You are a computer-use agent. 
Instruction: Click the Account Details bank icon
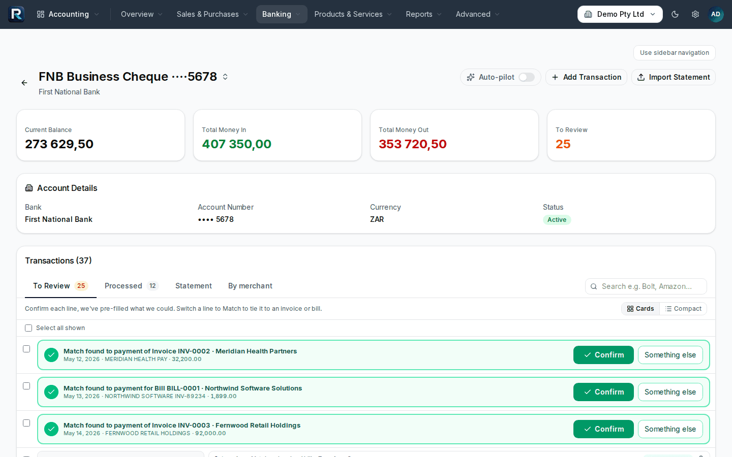(x=29, y=188)
